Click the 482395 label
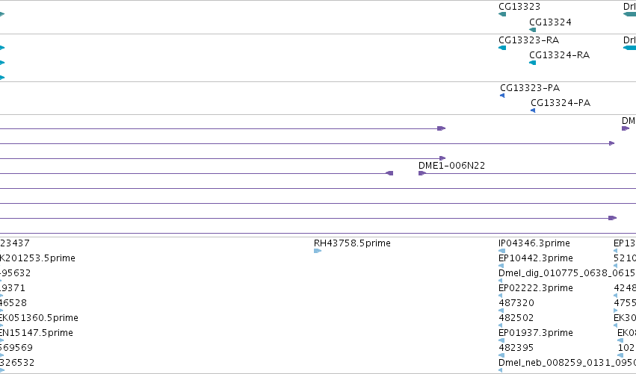 coord(516,348)
